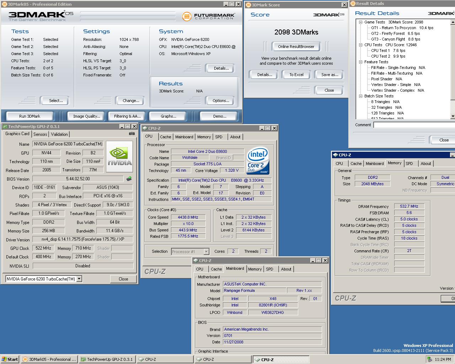Close the 3DMark Score dialog using the Close button
The width and height of the screenshot is (455, 364).
point(329,90)
